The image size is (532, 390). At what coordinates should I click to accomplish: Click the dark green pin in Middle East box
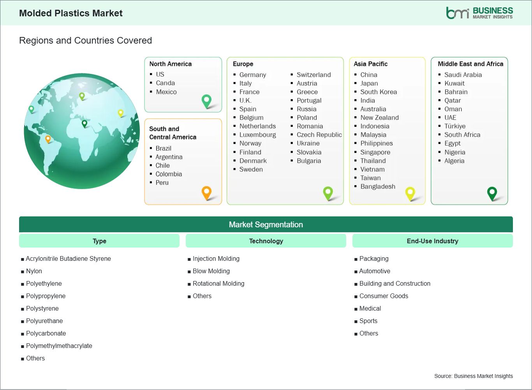492,193
